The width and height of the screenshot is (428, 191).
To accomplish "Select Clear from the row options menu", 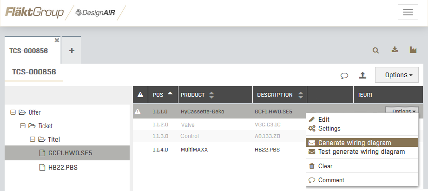I will click(x=325, y=166).
